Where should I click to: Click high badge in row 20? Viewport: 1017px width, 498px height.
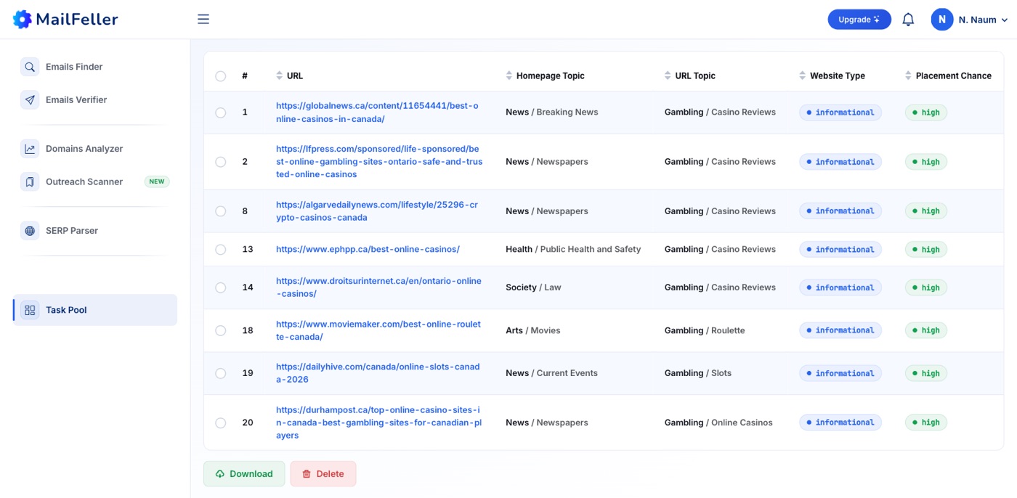(926, 423)
